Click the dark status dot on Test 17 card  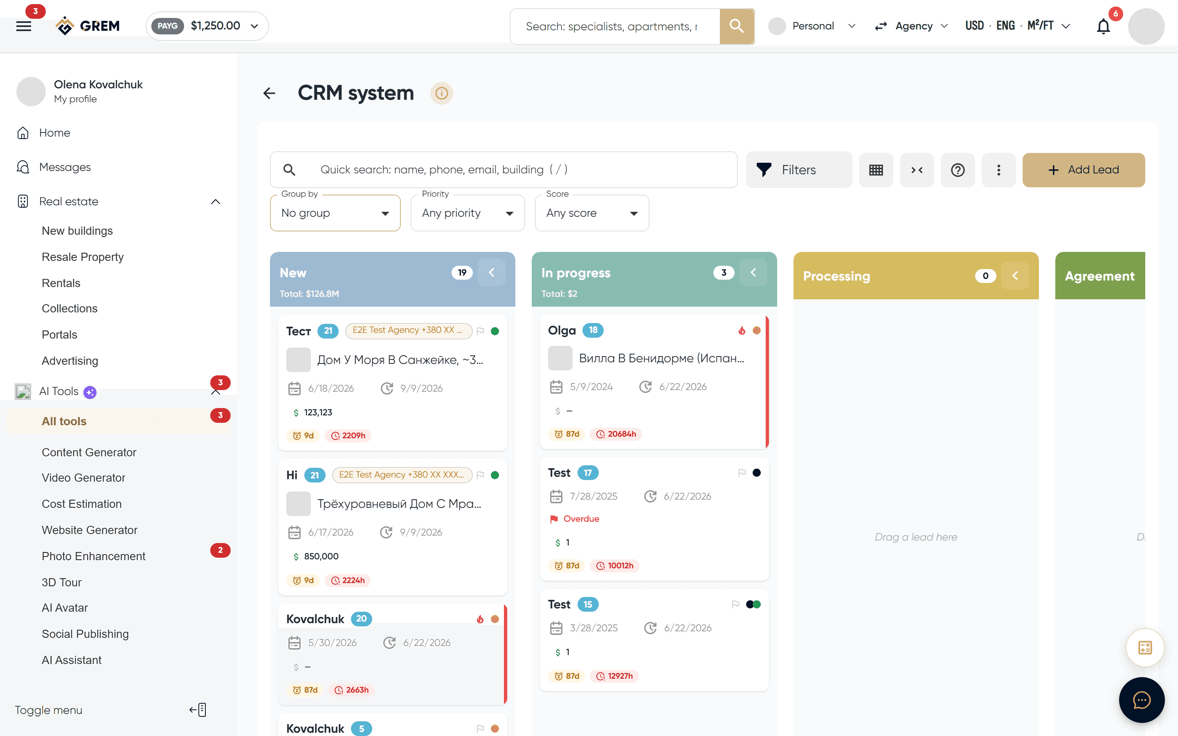click(756, 473)
